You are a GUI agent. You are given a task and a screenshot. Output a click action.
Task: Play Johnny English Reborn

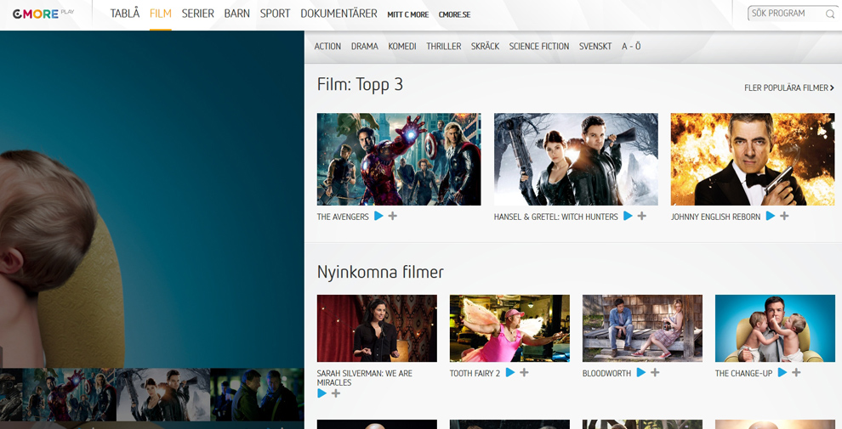tap(770, 217)
